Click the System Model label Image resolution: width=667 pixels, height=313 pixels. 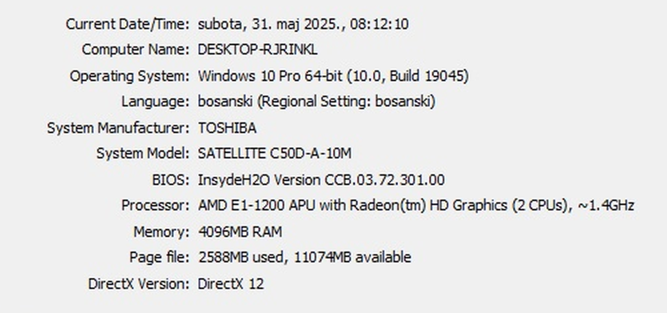click(x=142, y=153)
